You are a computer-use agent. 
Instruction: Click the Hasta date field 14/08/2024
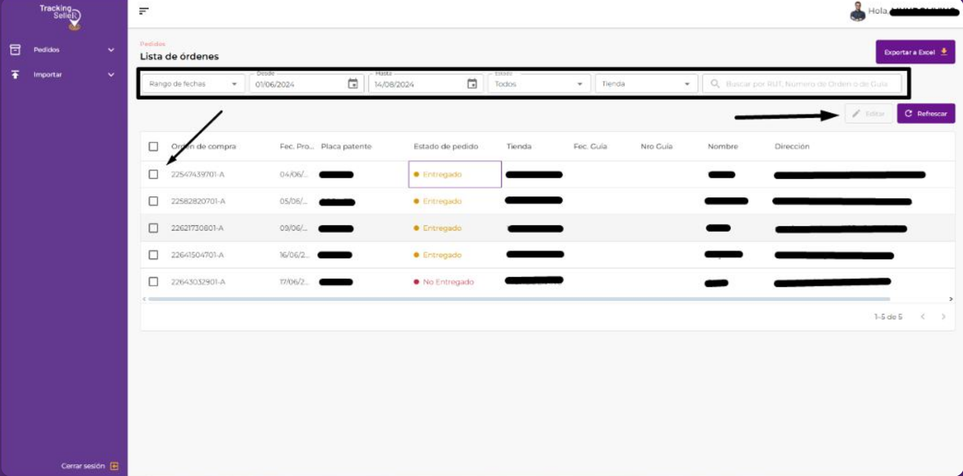pyautogui.click(x=426, y=84)
